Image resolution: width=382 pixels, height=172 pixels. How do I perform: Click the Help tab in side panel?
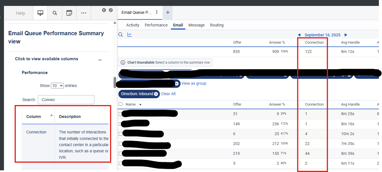(21, 13)
